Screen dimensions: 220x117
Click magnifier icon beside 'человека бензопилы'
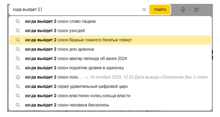click(x=18, y=105)
